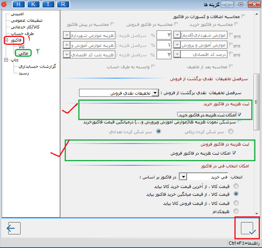Image resolution: width=262 pixels, height=248 pixels.
Task: Open درصد کد اقتصادي dropdown
Action: click(x=177, y=54)
